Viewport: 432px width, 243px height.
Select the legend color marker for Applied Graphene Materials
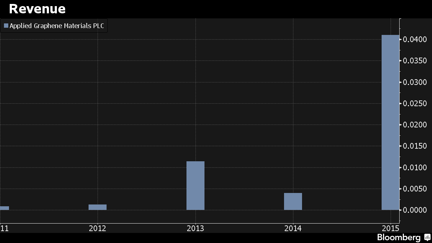coord(6,26)
